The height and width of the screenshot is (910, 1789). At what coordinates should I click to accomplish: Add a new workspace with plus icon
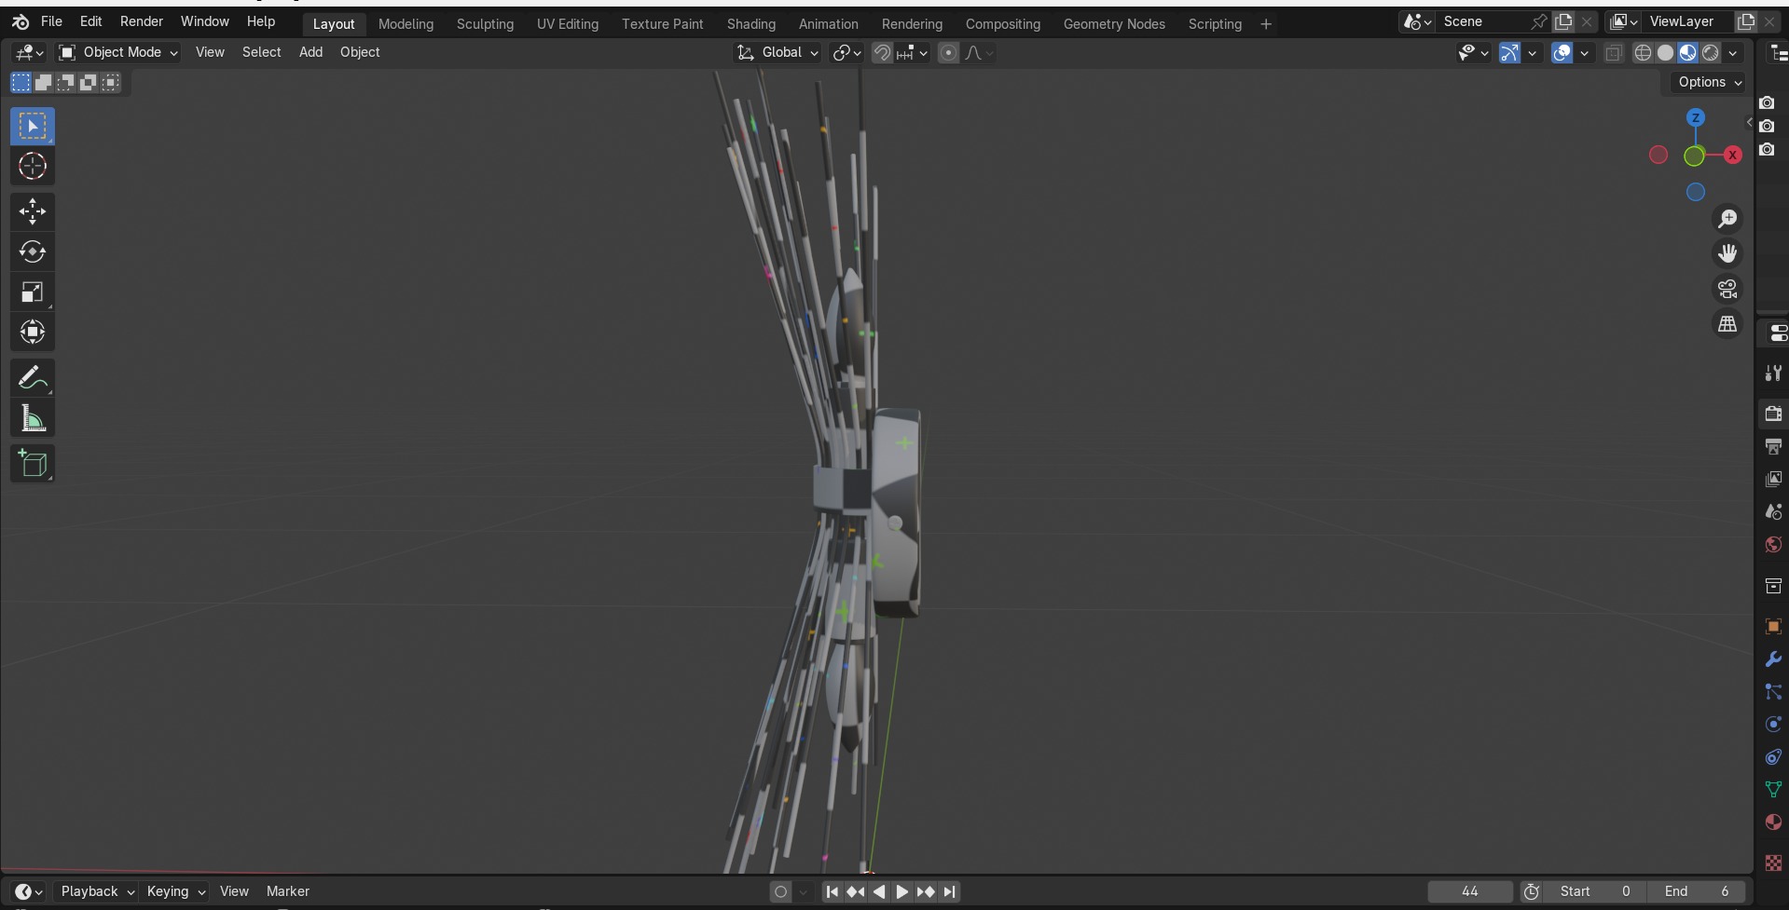coord(1266,24)
